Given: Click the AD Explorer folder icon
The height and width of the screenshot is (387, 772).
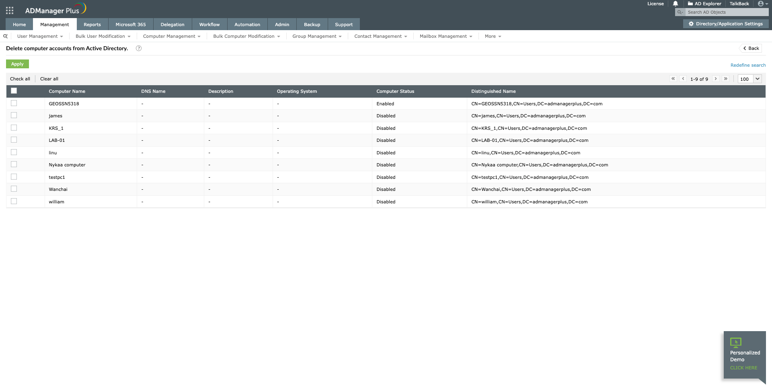Looking at the screenshot, I should click(x=690, y=4).
